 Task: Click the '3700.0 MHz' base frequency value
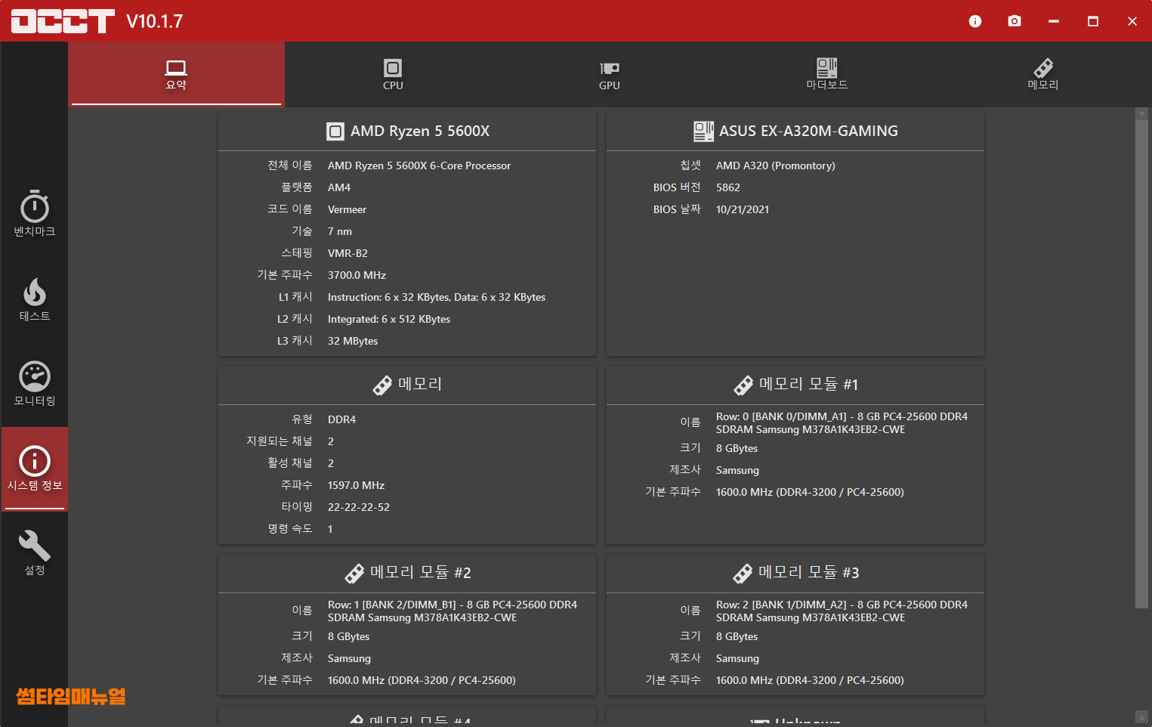pos(357,275)
